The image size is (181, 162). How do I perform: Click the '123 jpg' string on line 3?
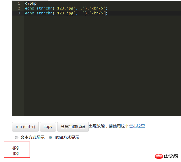point(65,13)
